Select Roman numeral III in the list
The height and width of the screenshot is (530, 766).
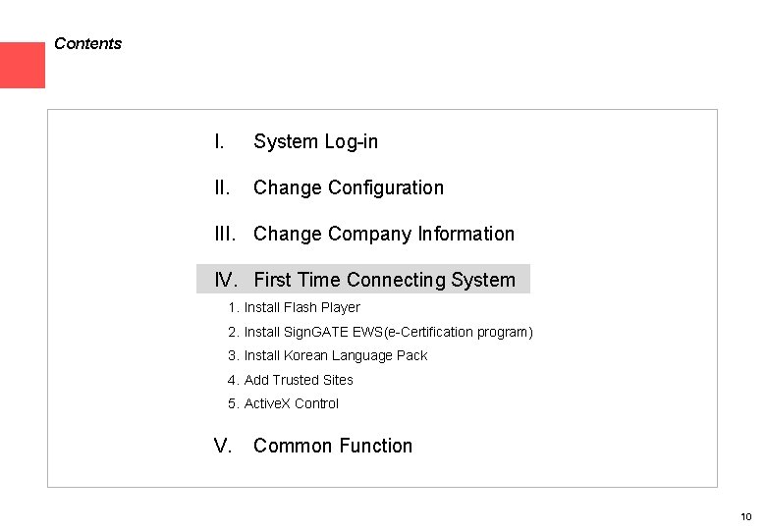225,234
